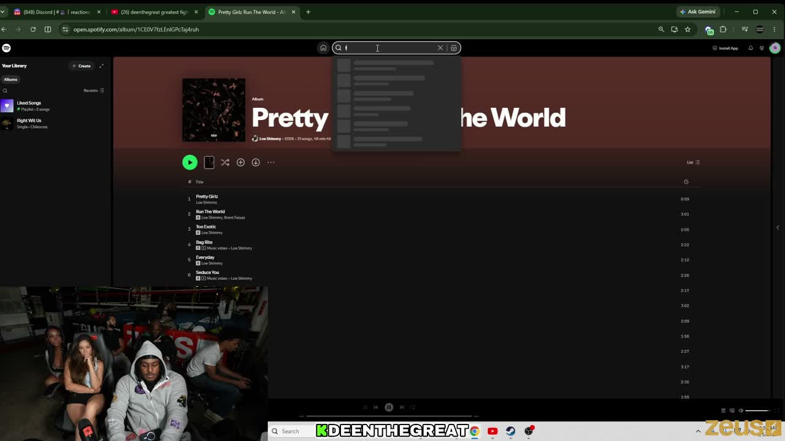Toggle shuffle in the player bar
The height and width of the screenshot is (441, 785).
pyautogui.click(x=365, y=407)
